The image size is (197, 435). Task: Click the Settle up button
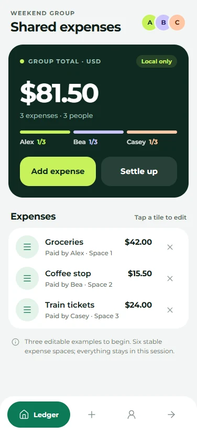coord(139,171)
